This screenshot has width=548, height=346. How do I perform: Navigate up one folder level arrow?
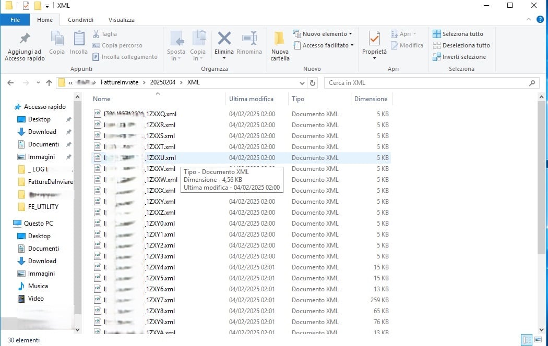point(49,83)
